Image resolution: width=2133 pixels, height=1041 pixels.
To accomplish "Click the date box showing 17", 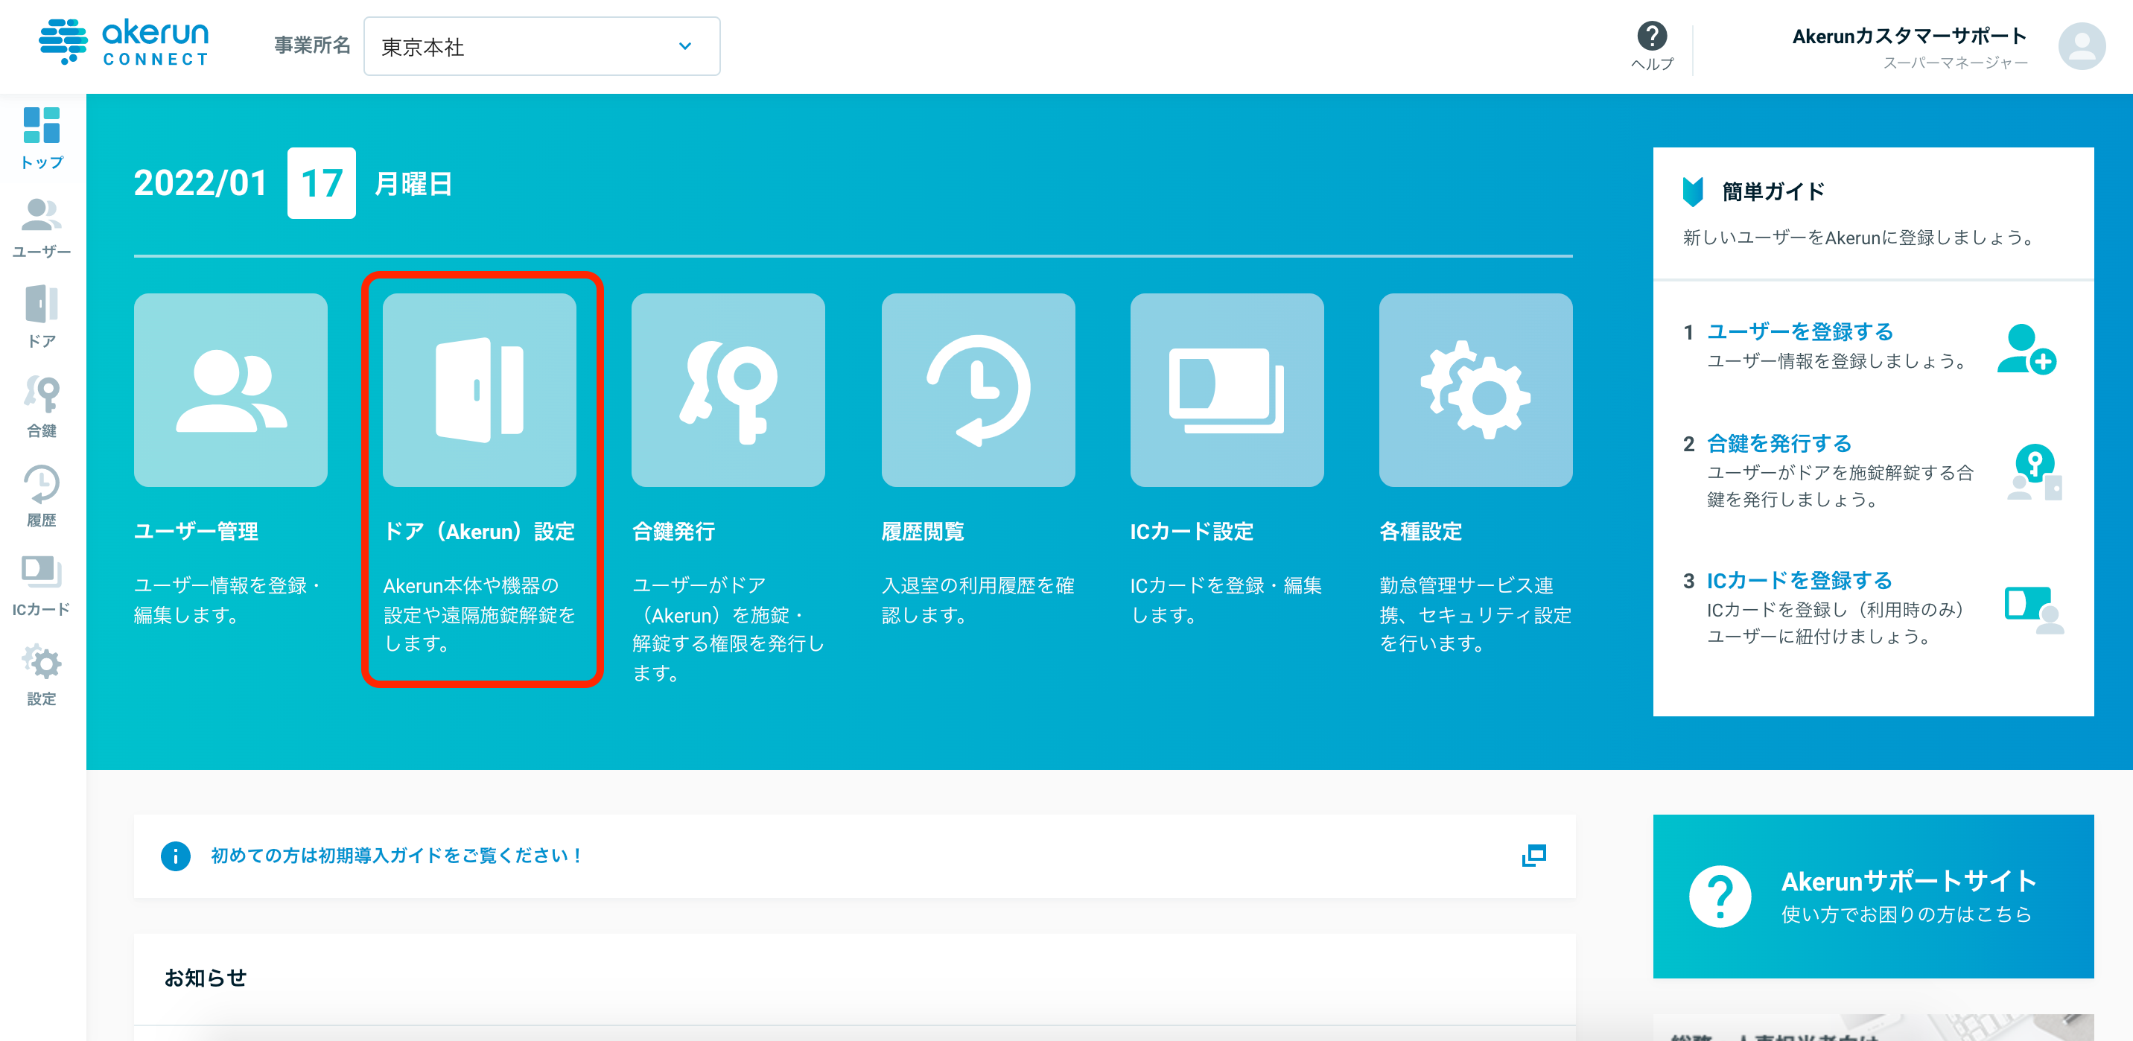I will [x=321, y=183].
